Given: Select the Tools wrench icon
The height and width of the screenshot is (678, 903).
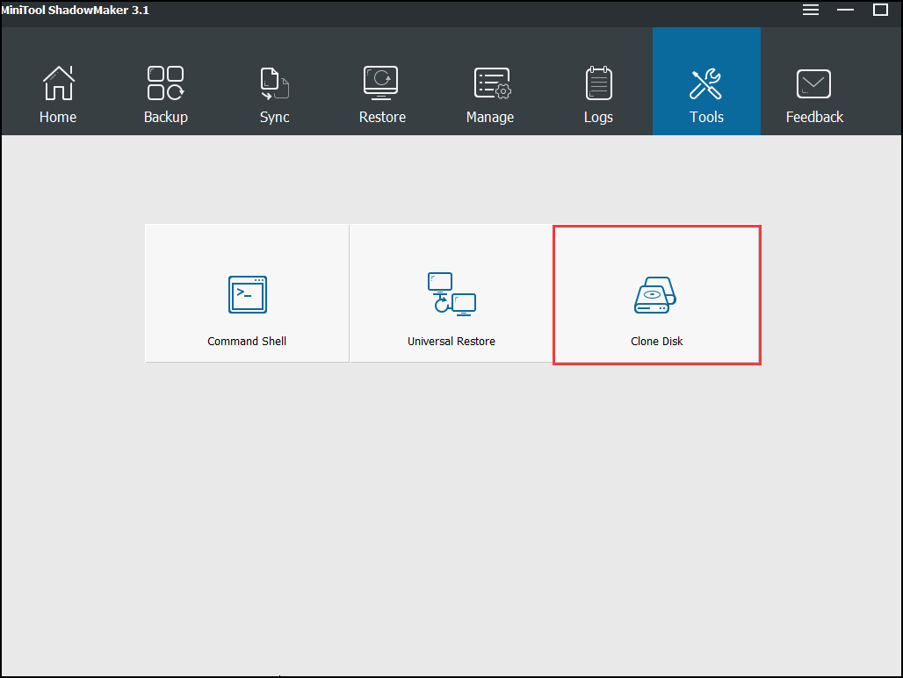Looking at the screenshot, I should click(705, 83).
